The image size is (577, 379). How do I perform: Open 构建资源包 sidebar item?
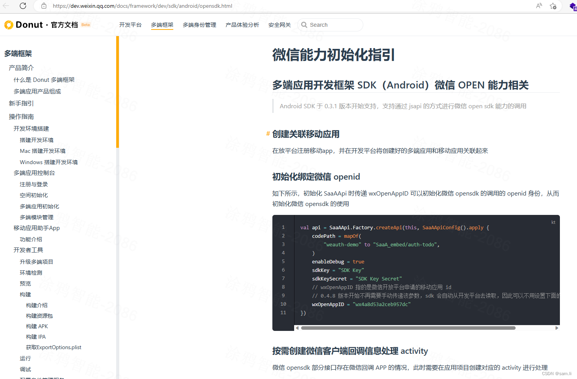(x=39, y=316)
